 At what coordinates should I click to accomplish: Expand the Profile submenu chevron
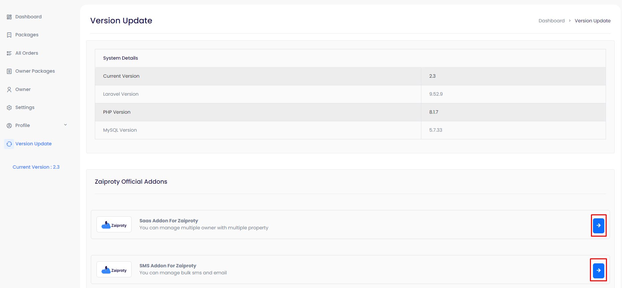click(x=65, y=125)
